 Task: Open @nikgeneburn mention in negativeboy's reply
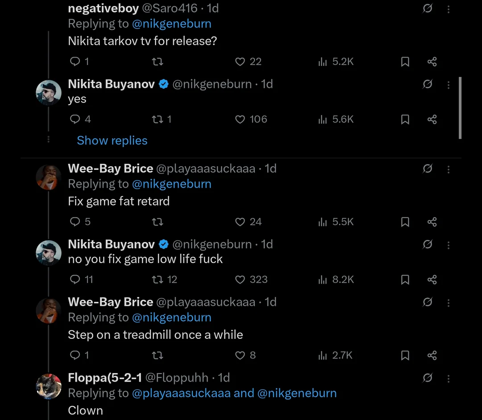[172, 24]
